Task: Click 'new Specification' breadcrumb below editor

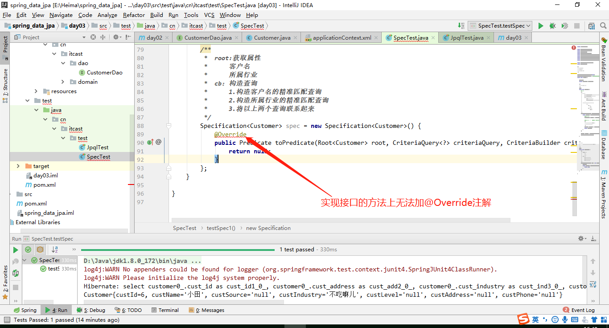Action: pos(268,228)
